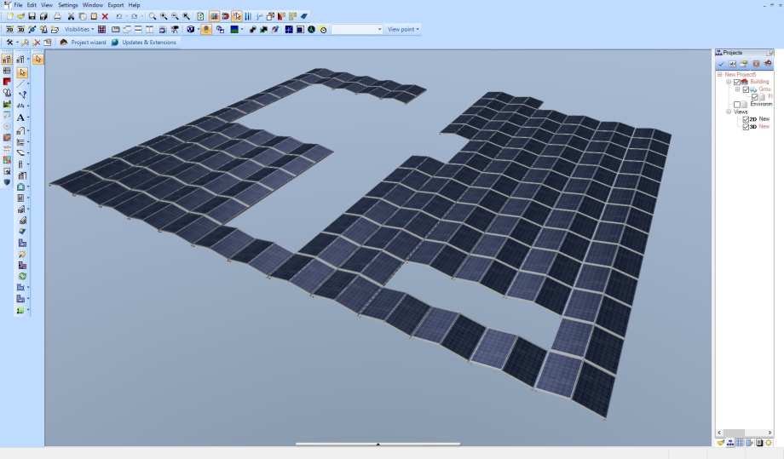The image size is (784, 459).
Task: Click the Cut scissors icon
Action: click(x=72, y=16)
